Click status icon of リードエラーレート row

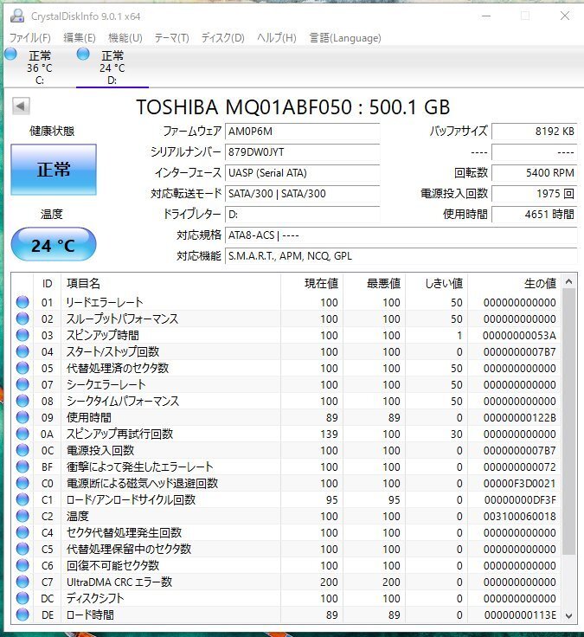pos(22,302)
